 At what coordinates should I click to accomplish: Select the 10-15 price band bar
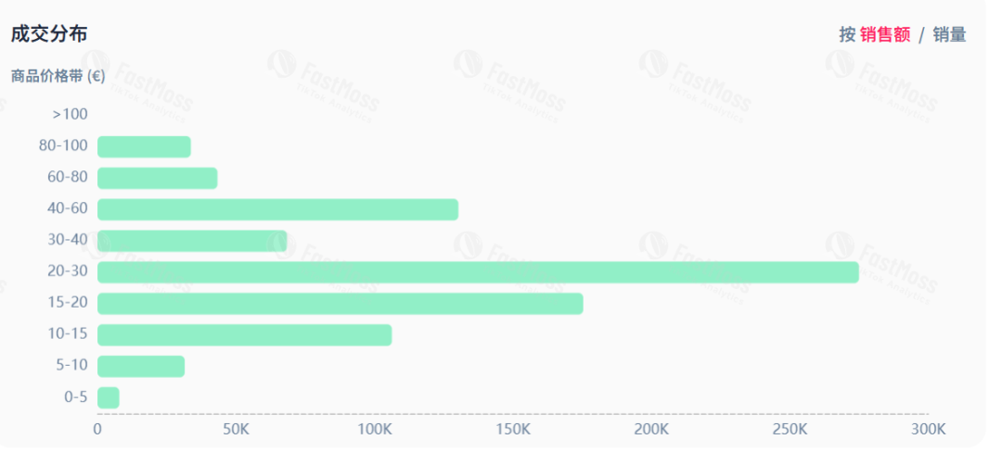244,334
